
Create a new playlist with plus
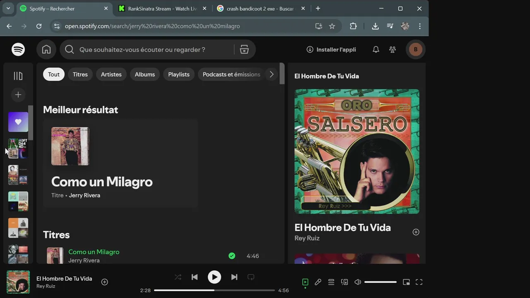click(x=18, y=95)
